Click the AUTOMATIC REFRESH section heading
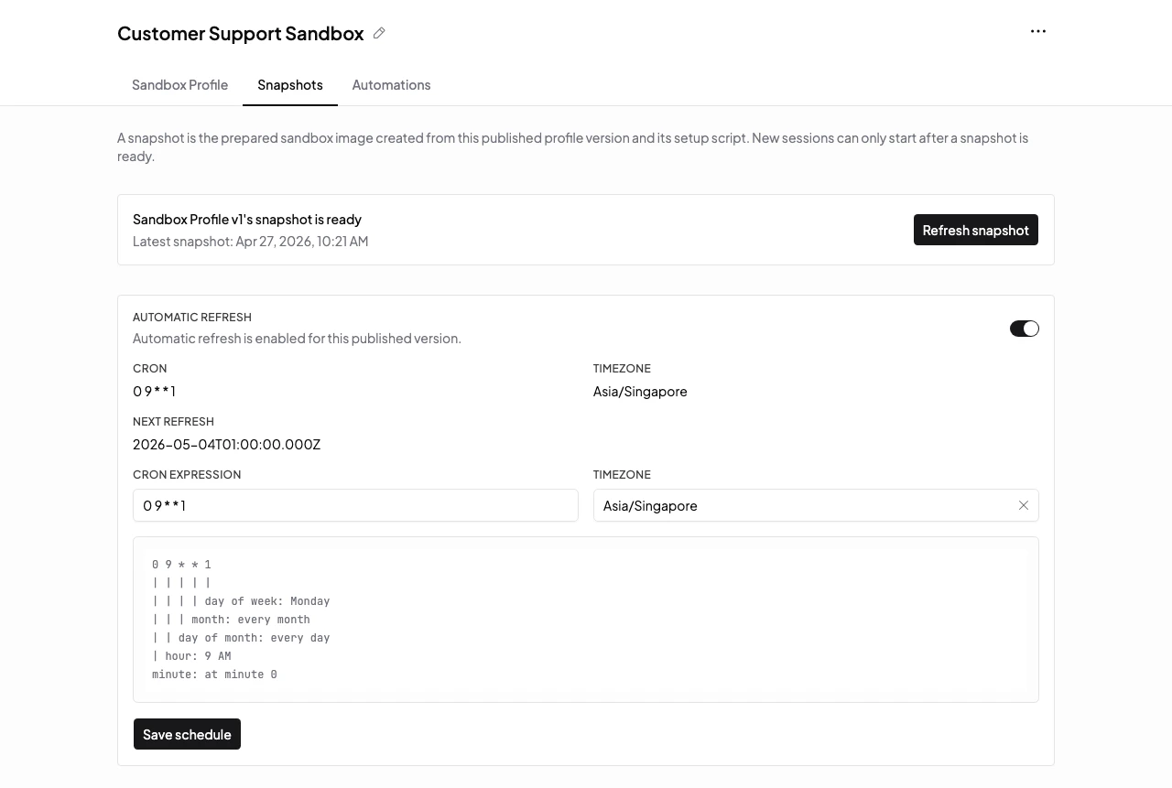1172x788 pixels. click(x=192, y=318)
